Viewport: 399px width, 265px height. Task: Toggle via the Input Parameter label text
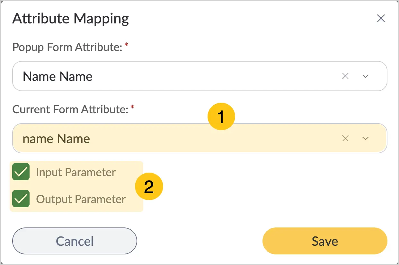[x=76, y=172]
